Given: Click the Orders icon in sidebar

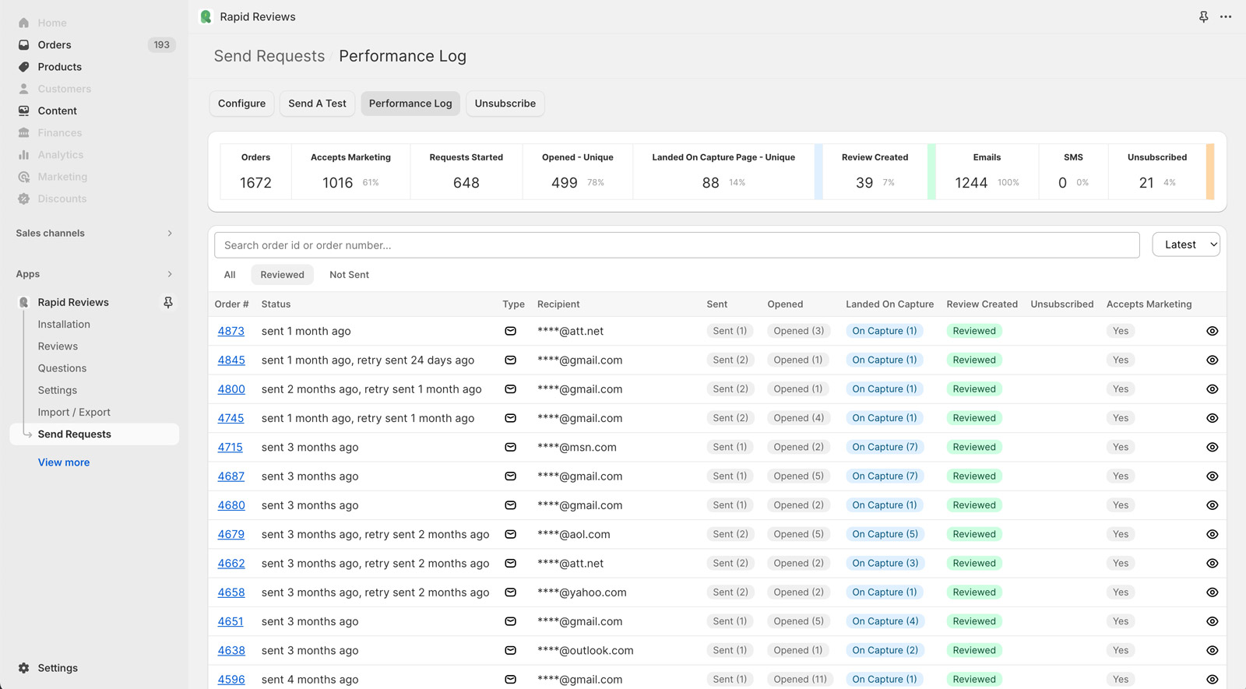Looking at the screenshot, I should [24, 45].
